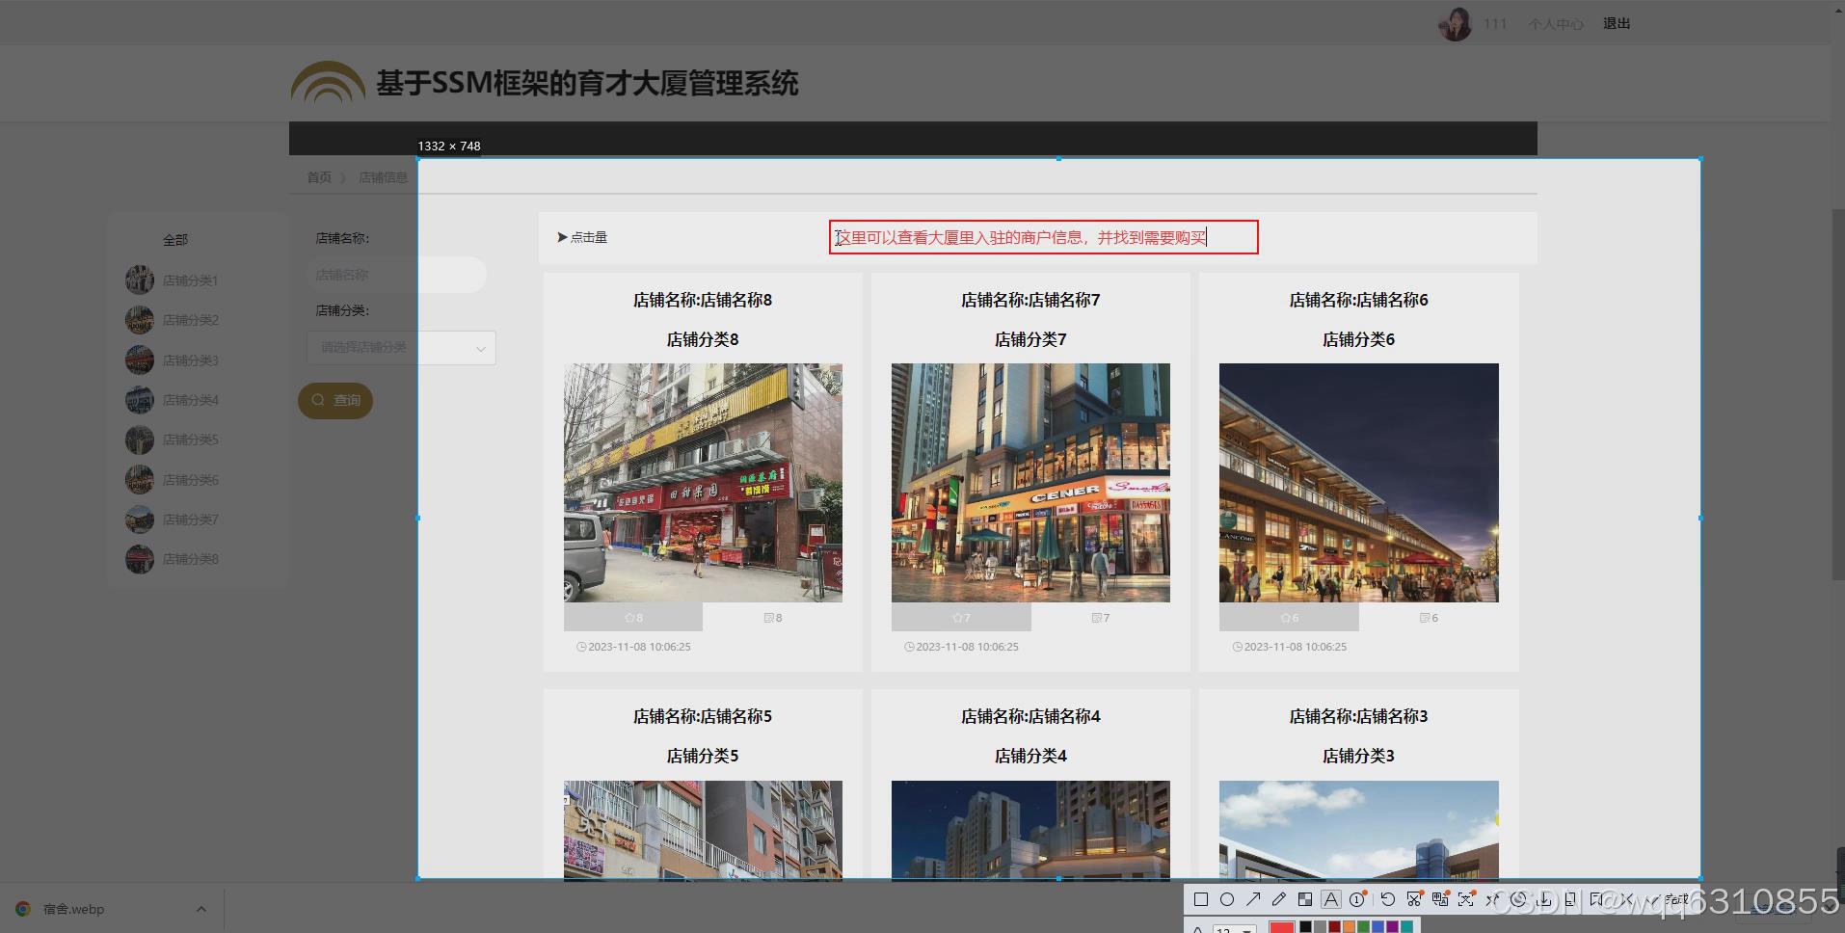
Task: Send screenshot to phone icon
Action: (x=1570, y=899)
